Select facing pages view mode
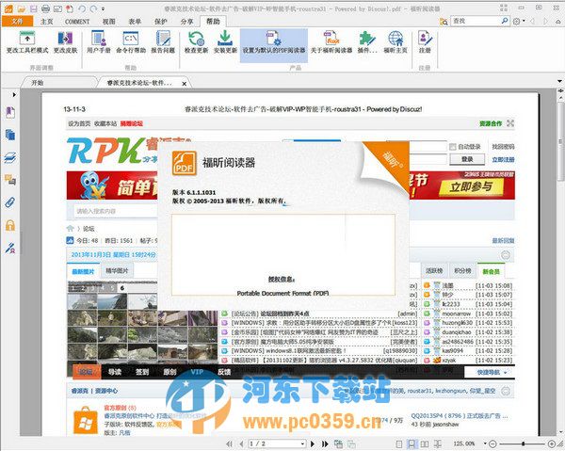The image size is (565, 451). click(425, 443)
